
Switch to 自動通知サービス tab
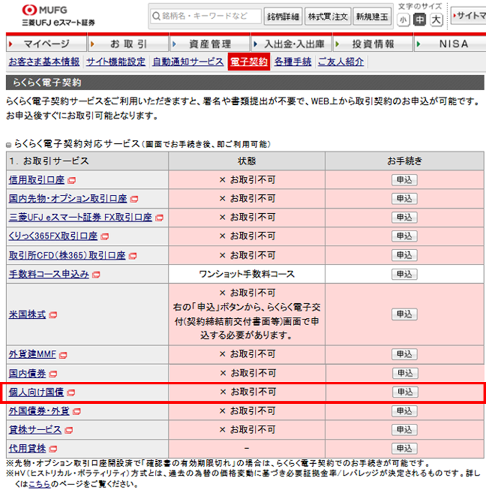(188, 62)
